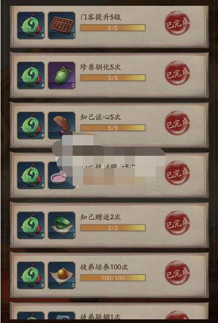This screenshot has height=323, width=218.
Task: Click the 100/100 progress bar
Action: (113, 278)
